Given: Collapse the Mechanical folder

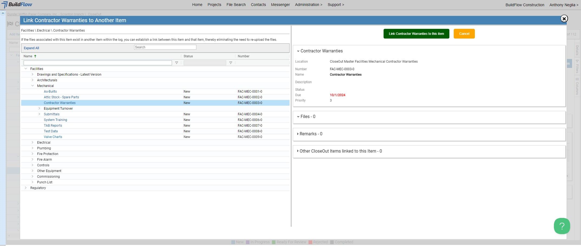Looking at the screenshot, I should tap(33, 86).
